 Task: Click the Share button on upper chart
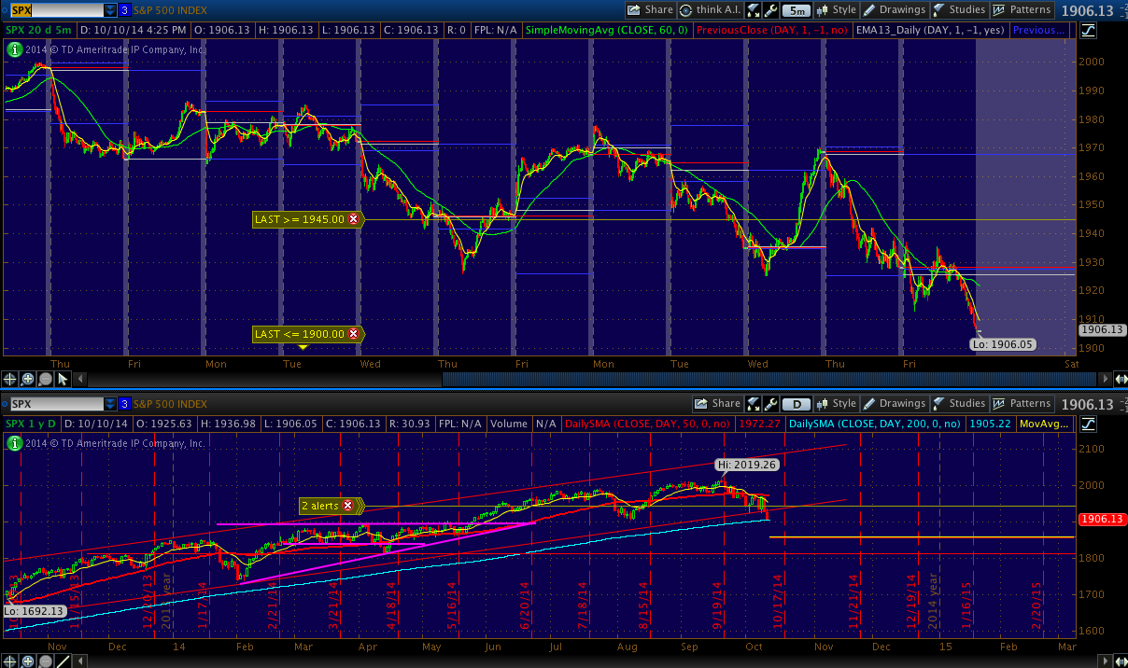(x=649, y=10)
